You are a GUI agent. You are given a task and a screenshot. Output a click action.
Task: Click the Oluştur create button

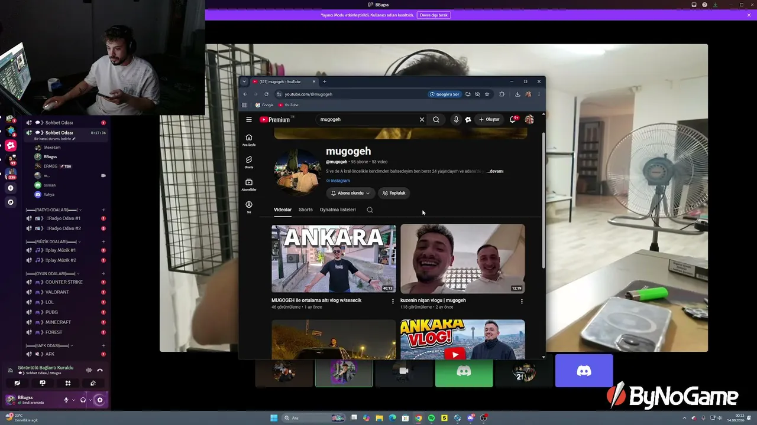pyautogui.click(x=489, y=119)
